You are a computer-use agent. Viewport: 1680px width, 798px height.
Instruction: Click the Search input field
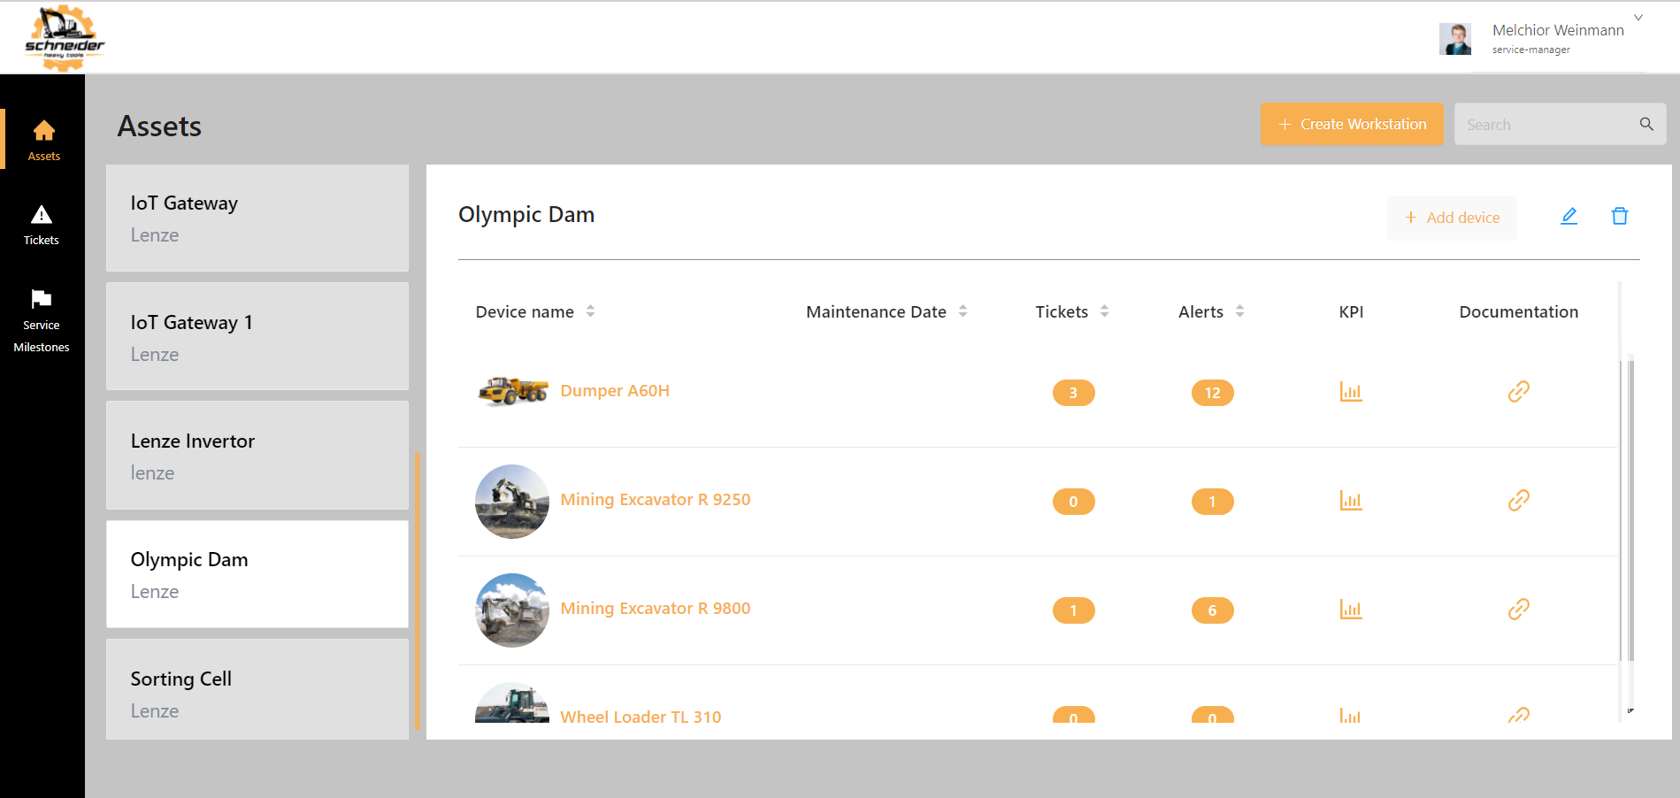1544,125
